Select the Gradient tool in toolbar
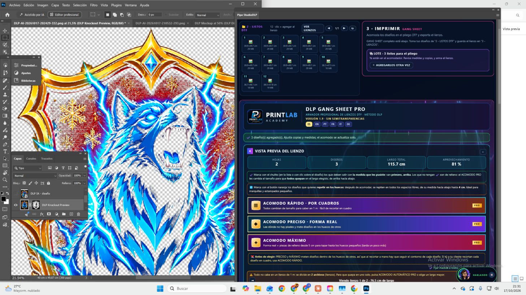 pos(5,116)
